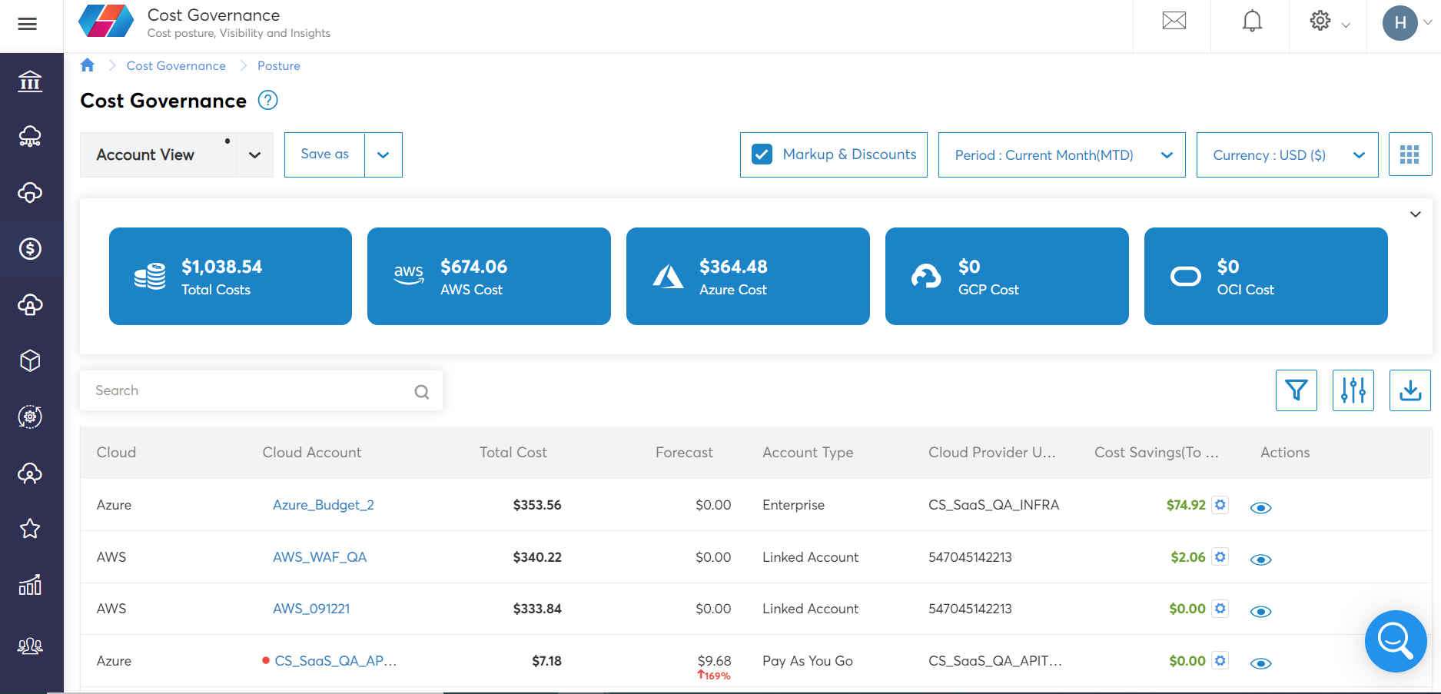Click the column settings sliders icon
This screenshot has width=1441, height=694.
tap(1353, 390)
